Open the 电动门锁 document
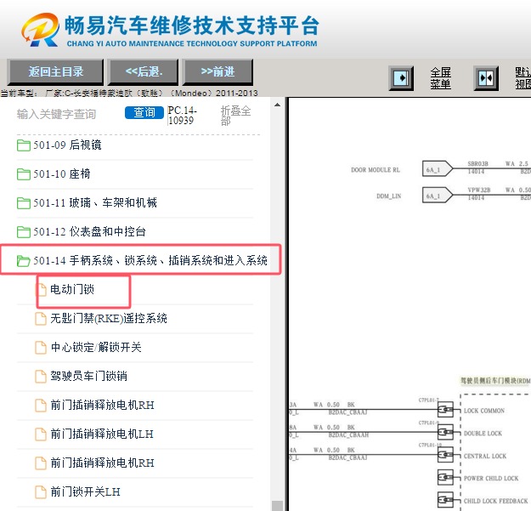531x511 pixels. point(72,290)
